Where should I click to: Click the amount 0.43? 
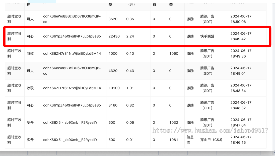(x=130, y=71)
